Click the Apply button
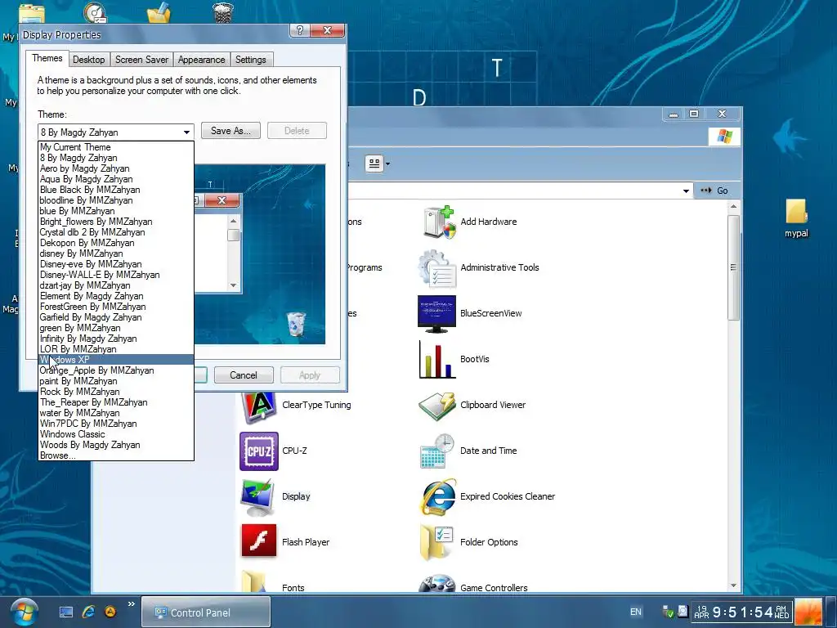 pyautogui.click(x=310, y=375)
